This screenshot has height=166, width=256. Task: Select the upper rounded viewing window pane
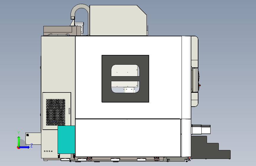[125, 70]
